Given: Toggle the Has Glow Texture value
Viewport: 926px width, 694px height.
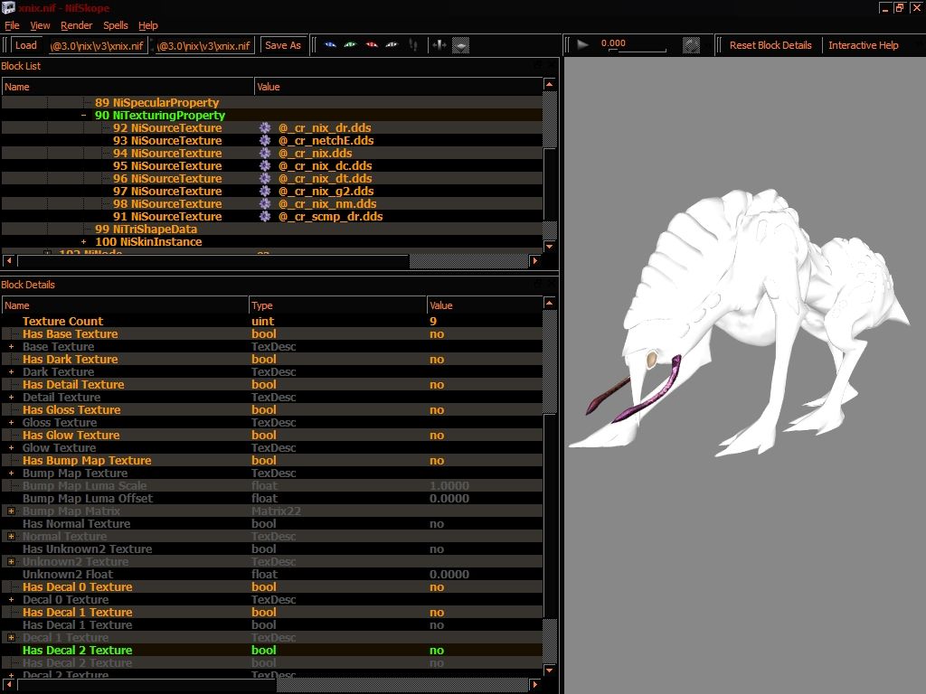Looking at the screenshot, I should (x=437, y=436).
